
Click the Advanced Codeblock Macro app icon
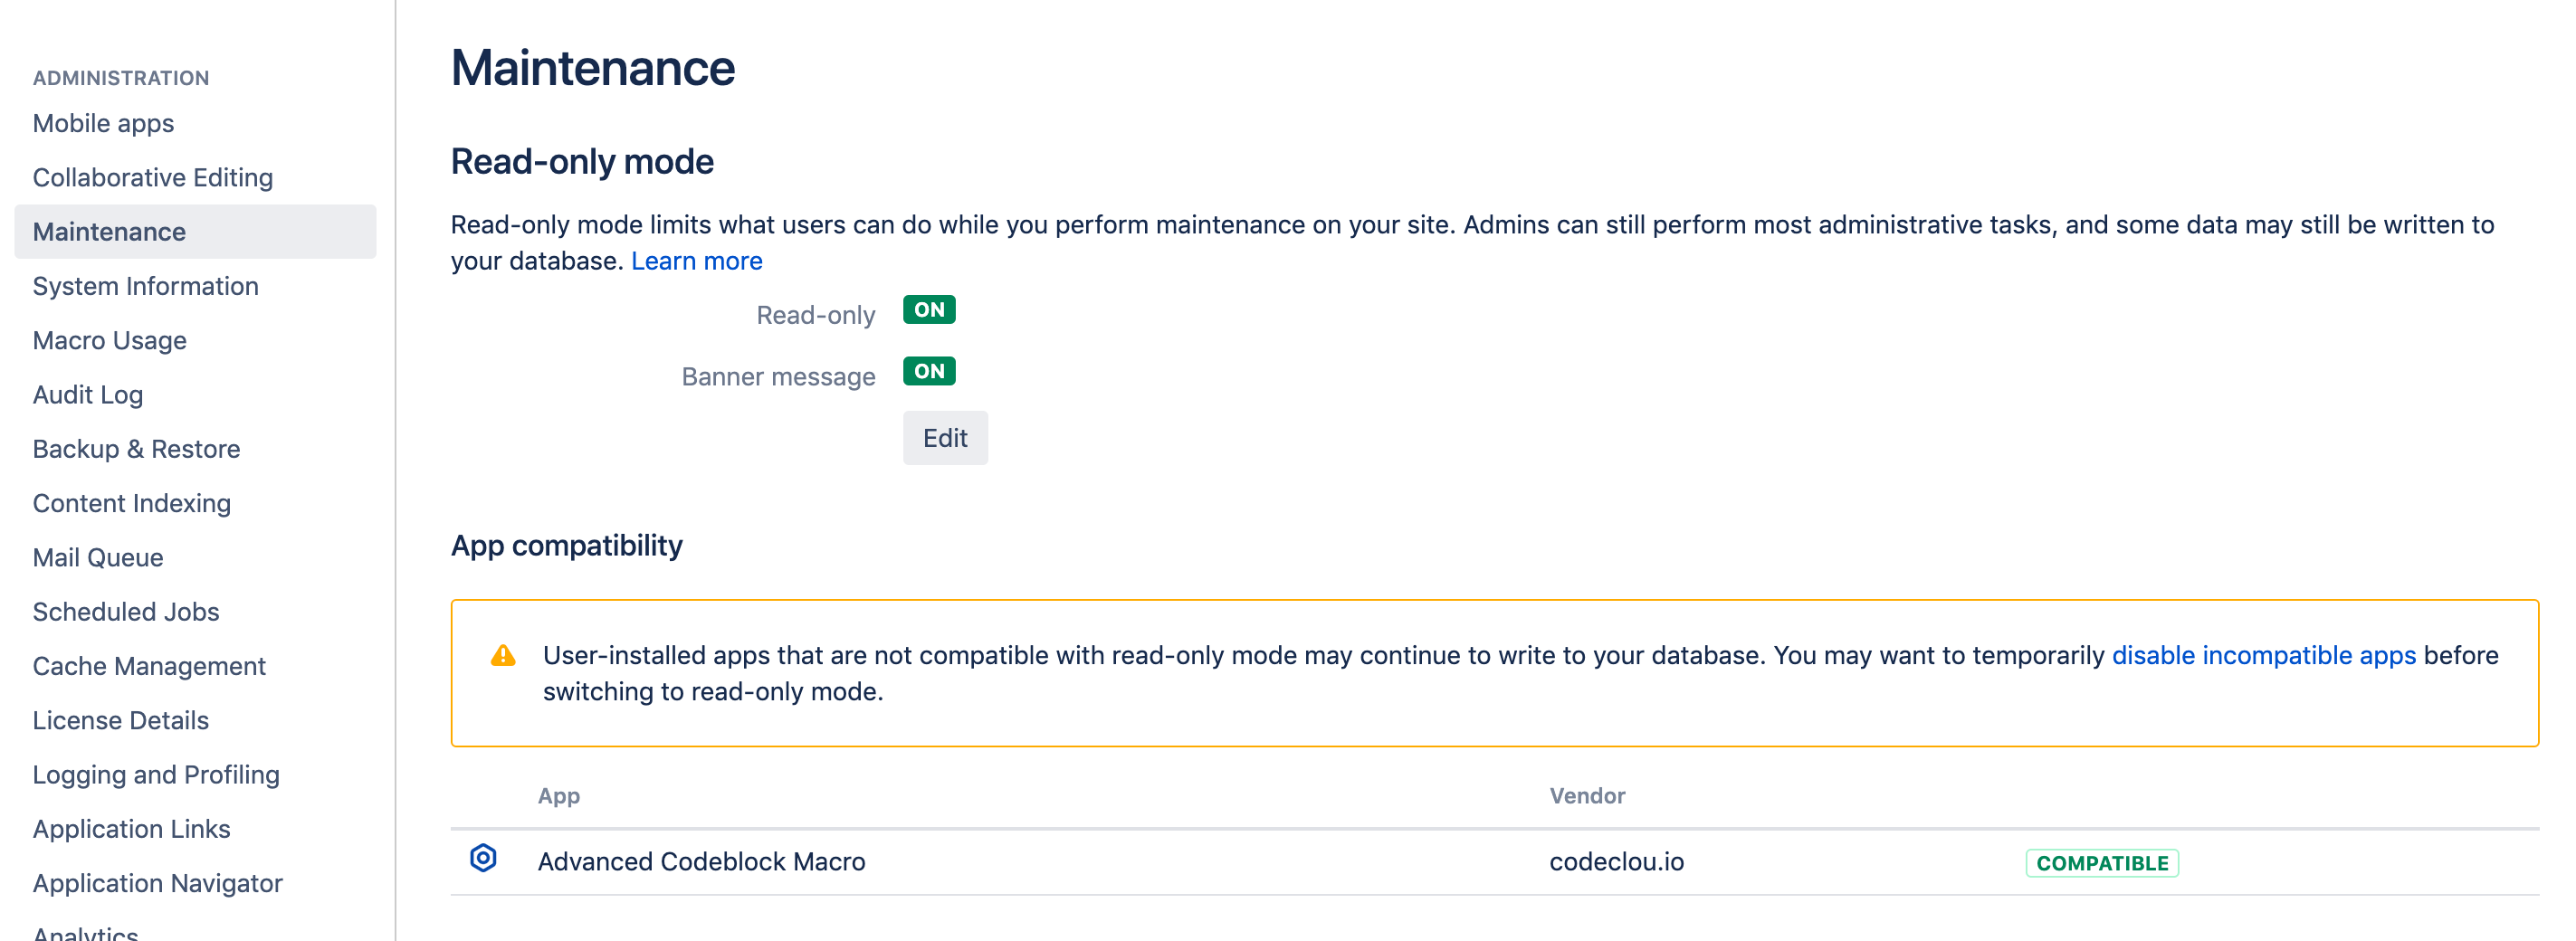pyautogui.click(x=484, y=858)
